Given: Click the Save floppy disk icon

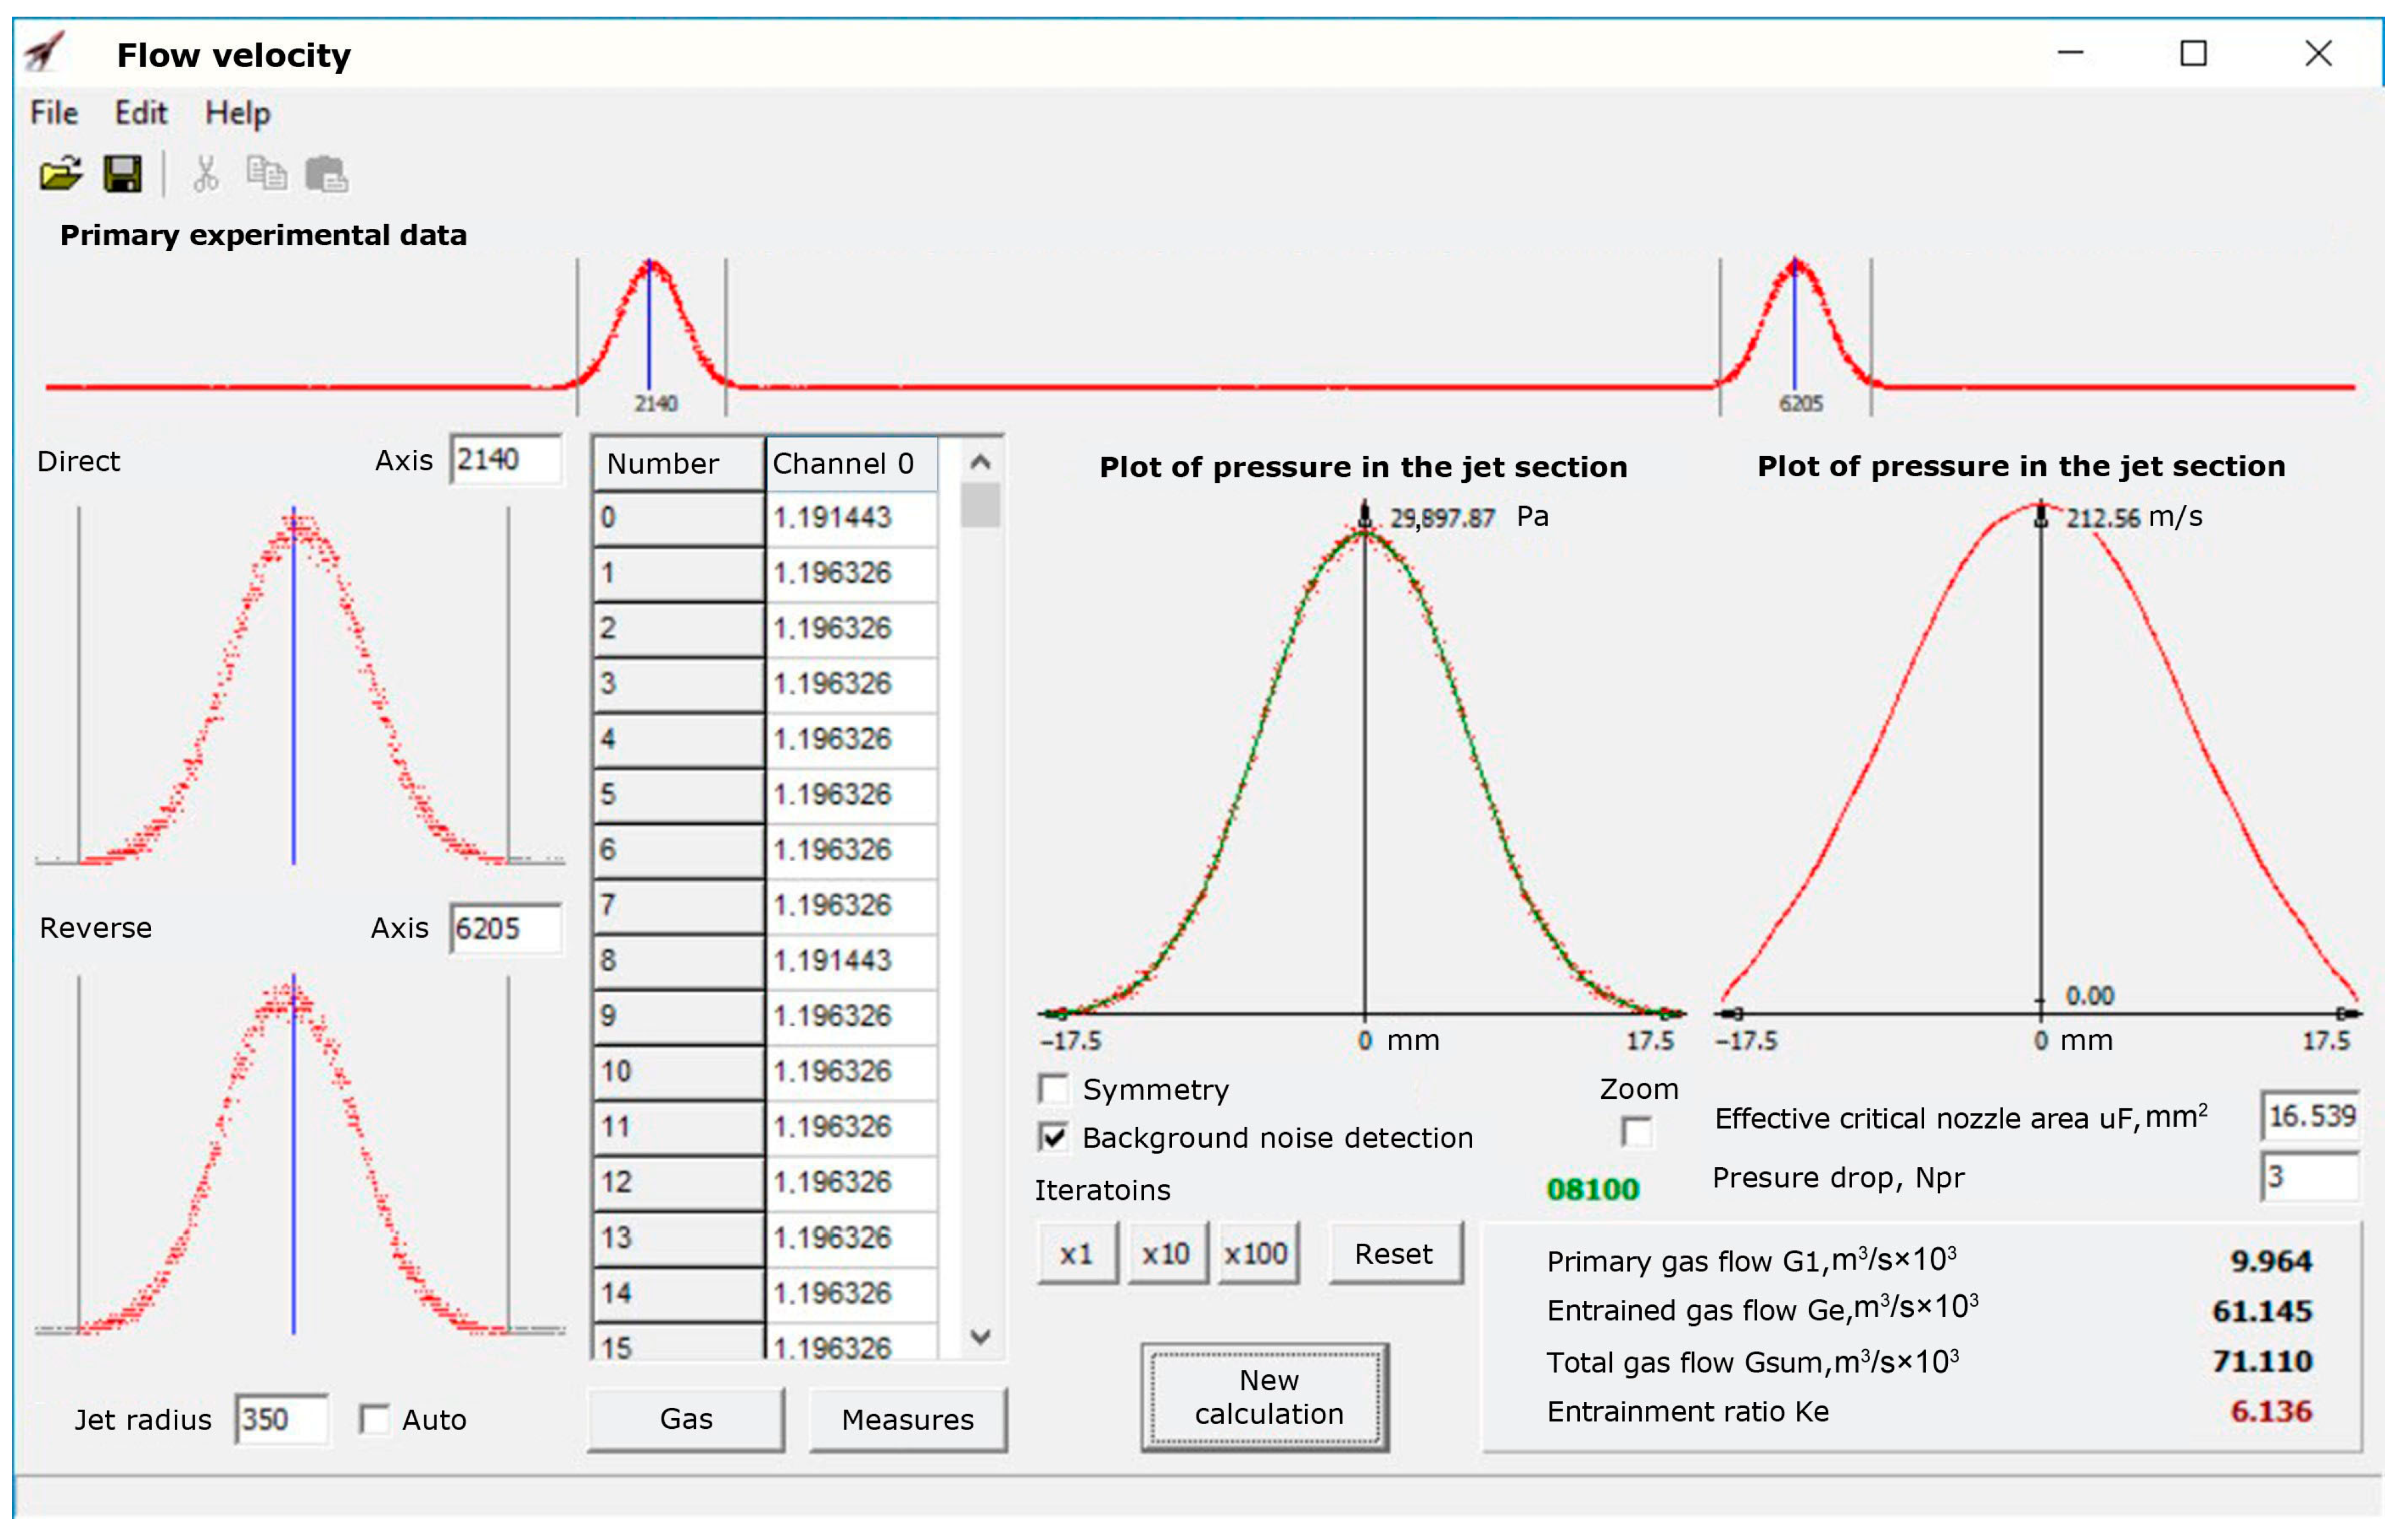Looking at the screenshot, I should click(x=123, y=174).
